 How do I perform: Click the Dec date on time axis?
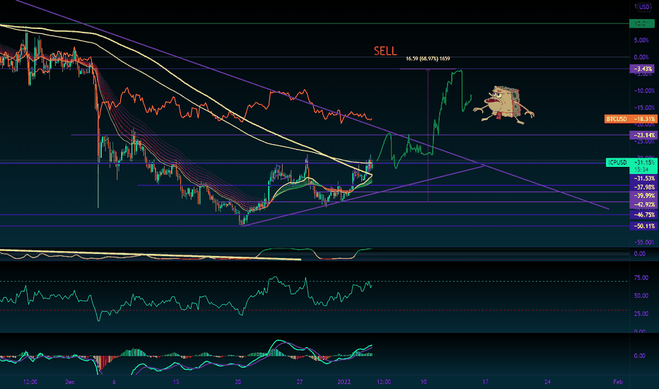[x=70, y=382]
